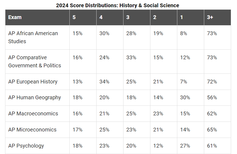Click the AP Psychology exam name

pos(26,146)
